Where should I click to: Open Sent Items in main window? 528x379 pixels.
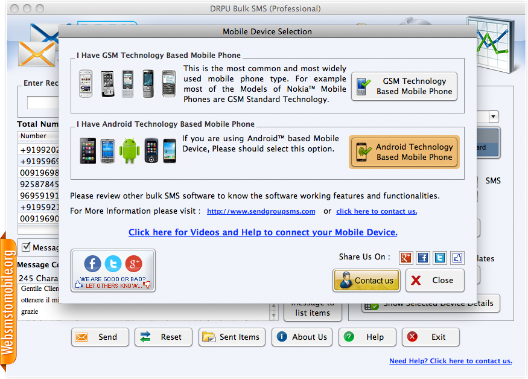tap(232, 337)
